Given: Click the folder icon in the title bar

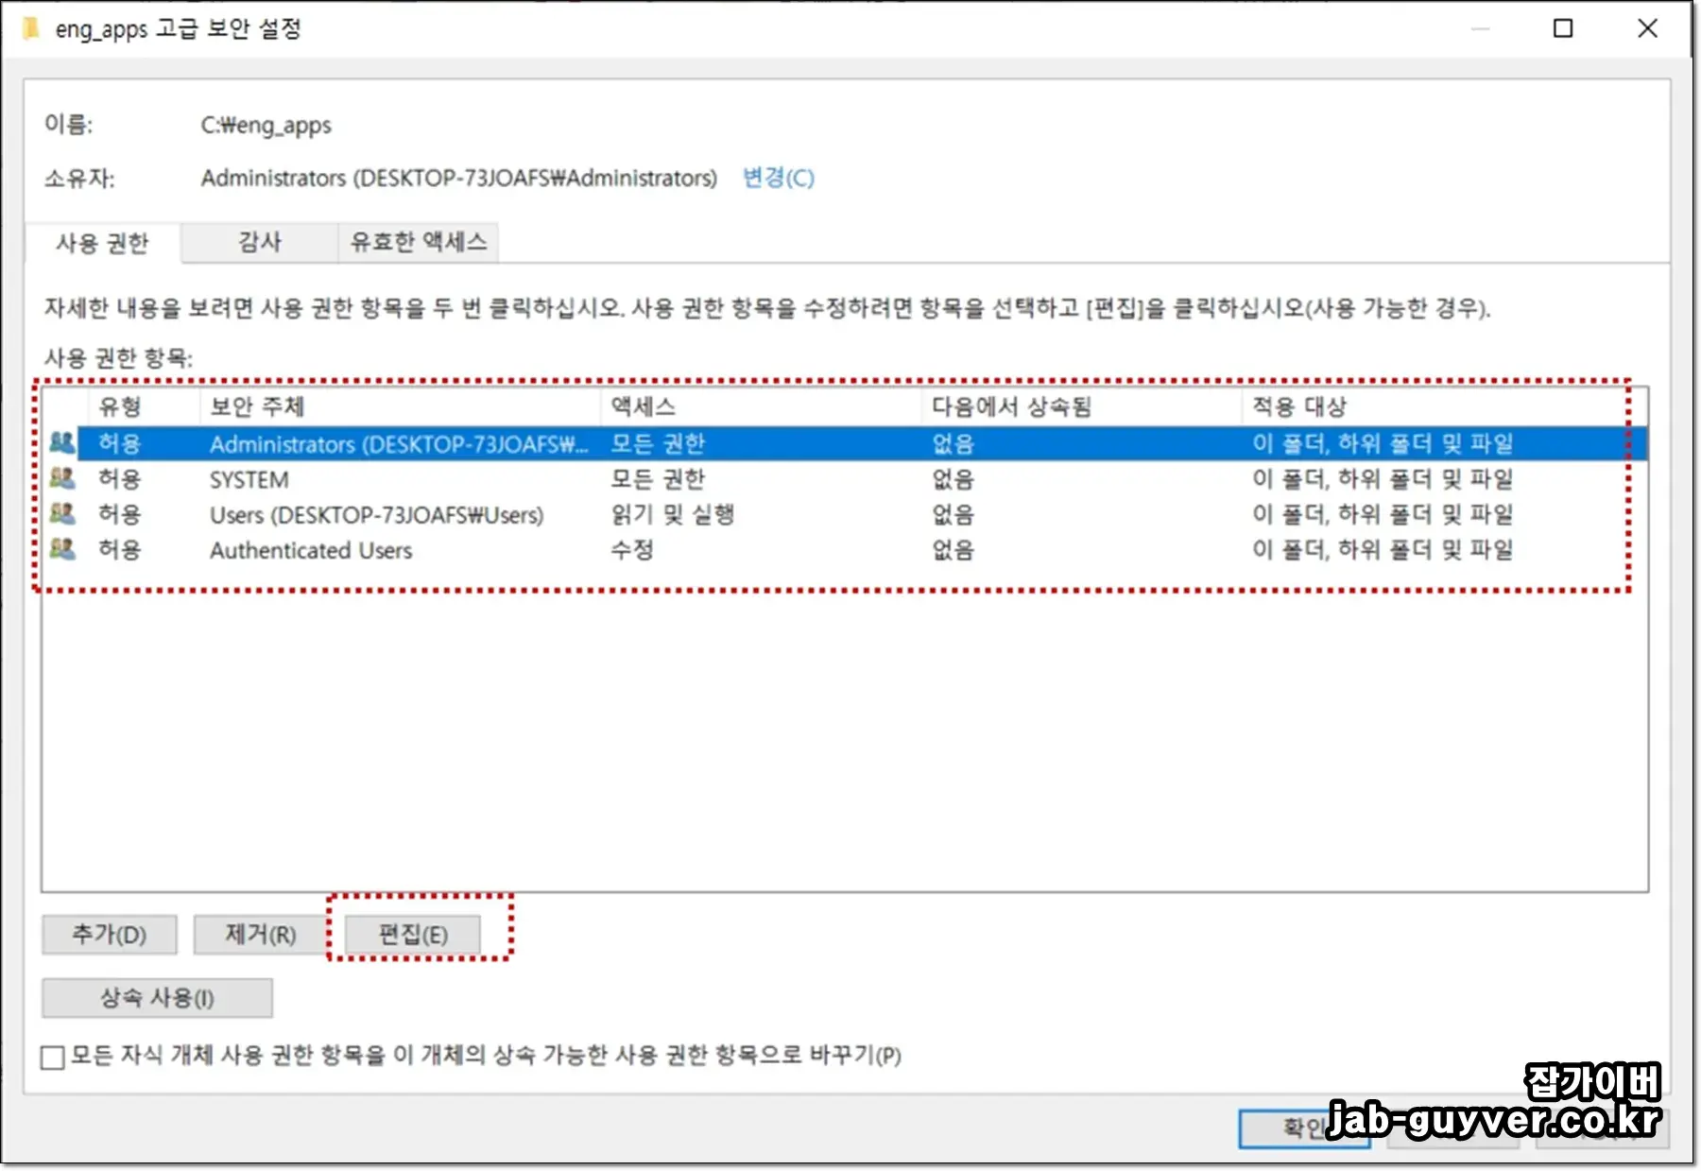Looking at the screenshot, I should click(31, 29).
